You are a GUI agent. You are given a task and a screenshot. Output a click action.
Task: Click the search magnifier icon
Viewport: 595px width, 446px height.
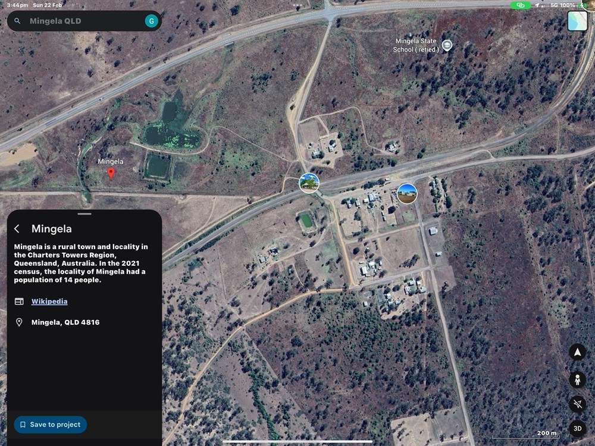click(x=17, y=21)
